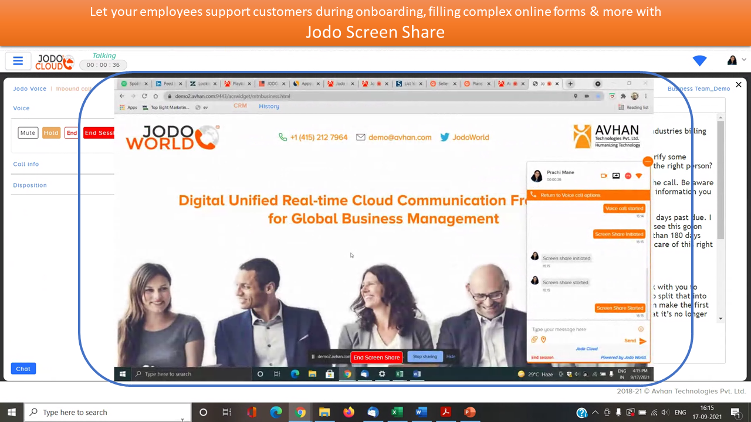The height and width of the screenshot is (422, 751).
Task: Minimize chat widget with orange round button
Action: click(648, 161)
